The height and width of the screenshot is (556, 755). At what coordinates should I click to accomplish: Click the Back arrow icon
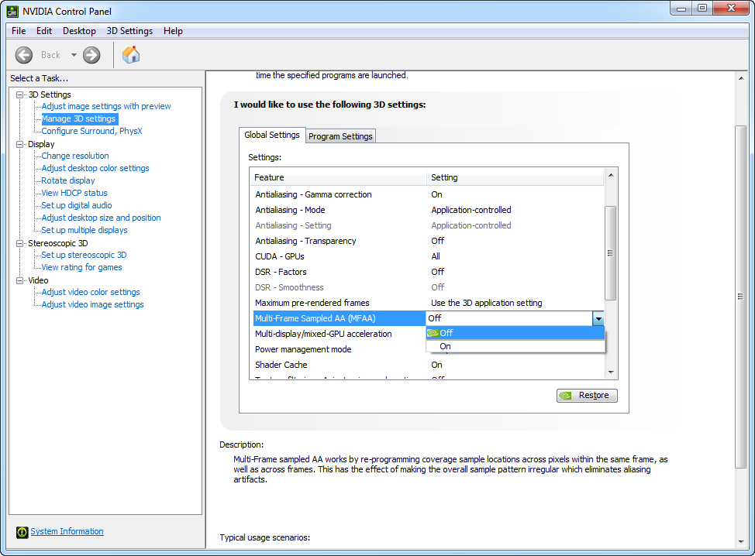click(23, 55)
